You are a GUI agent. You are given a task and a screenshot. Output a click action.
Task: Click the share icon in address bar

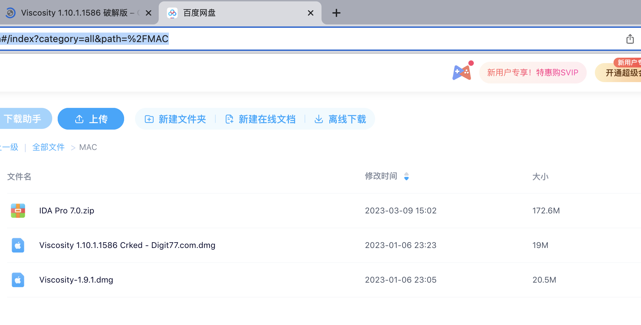[630, 39]
